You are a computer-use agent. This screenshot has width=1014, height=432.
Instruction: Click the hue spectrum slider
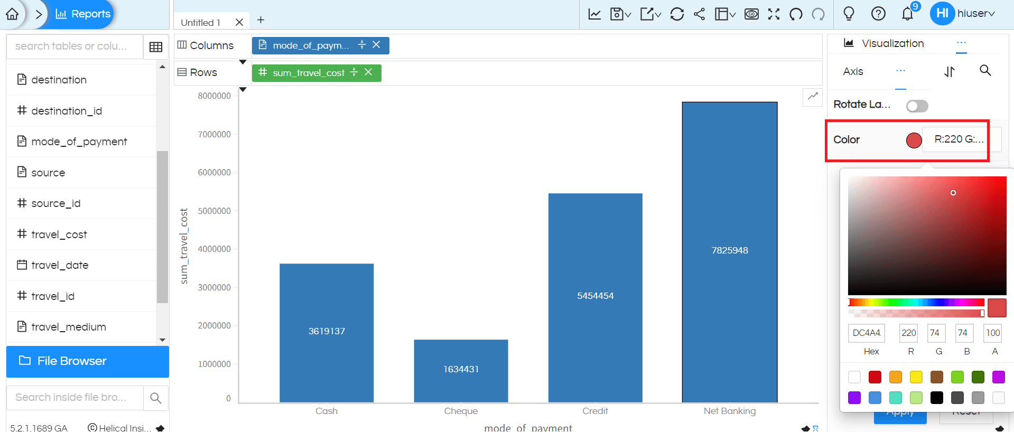point(916,303)
